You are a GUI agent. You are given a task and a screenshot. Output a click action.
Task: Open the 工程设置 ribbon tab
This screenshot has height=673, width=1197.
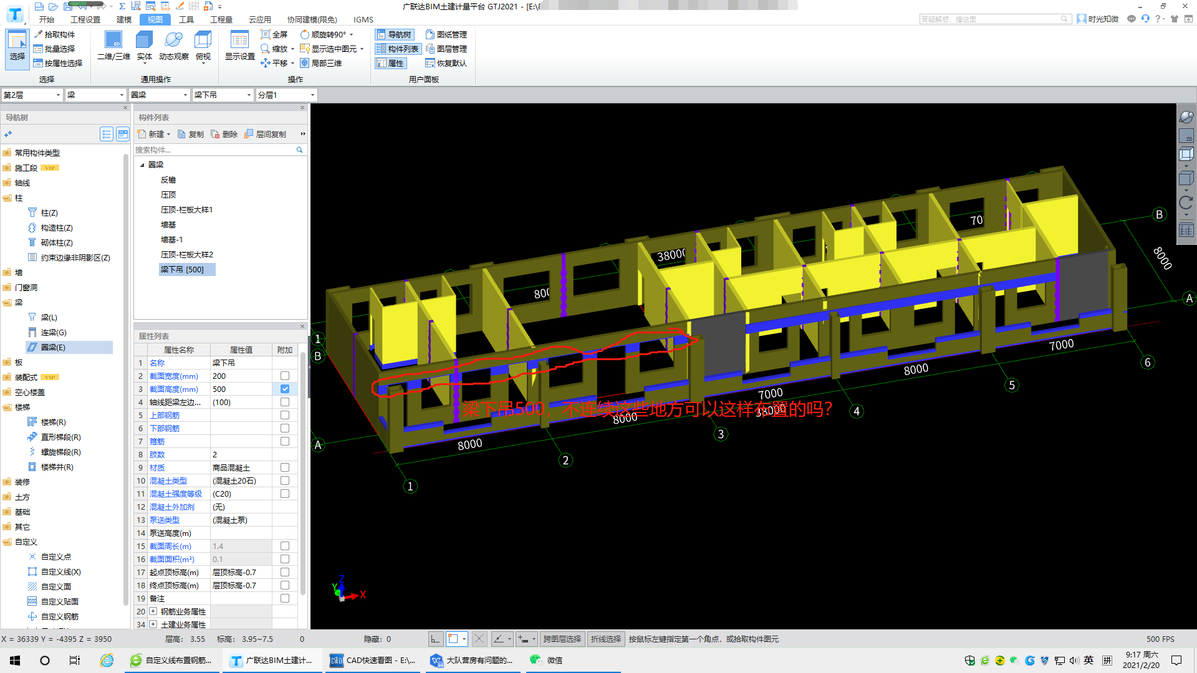click(85, 19)
